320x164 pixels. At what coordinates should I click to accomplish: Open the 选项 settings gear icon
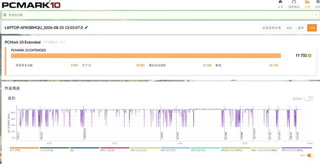point(318,2)
